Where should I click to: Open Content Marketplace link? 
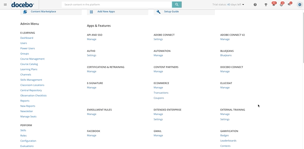pos(43,11)
